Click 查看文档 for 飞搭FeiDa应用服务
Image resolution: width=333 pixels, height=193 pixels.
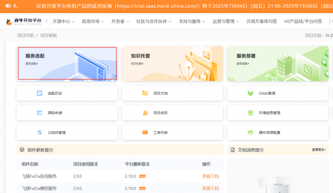click(x=210, y=176)
